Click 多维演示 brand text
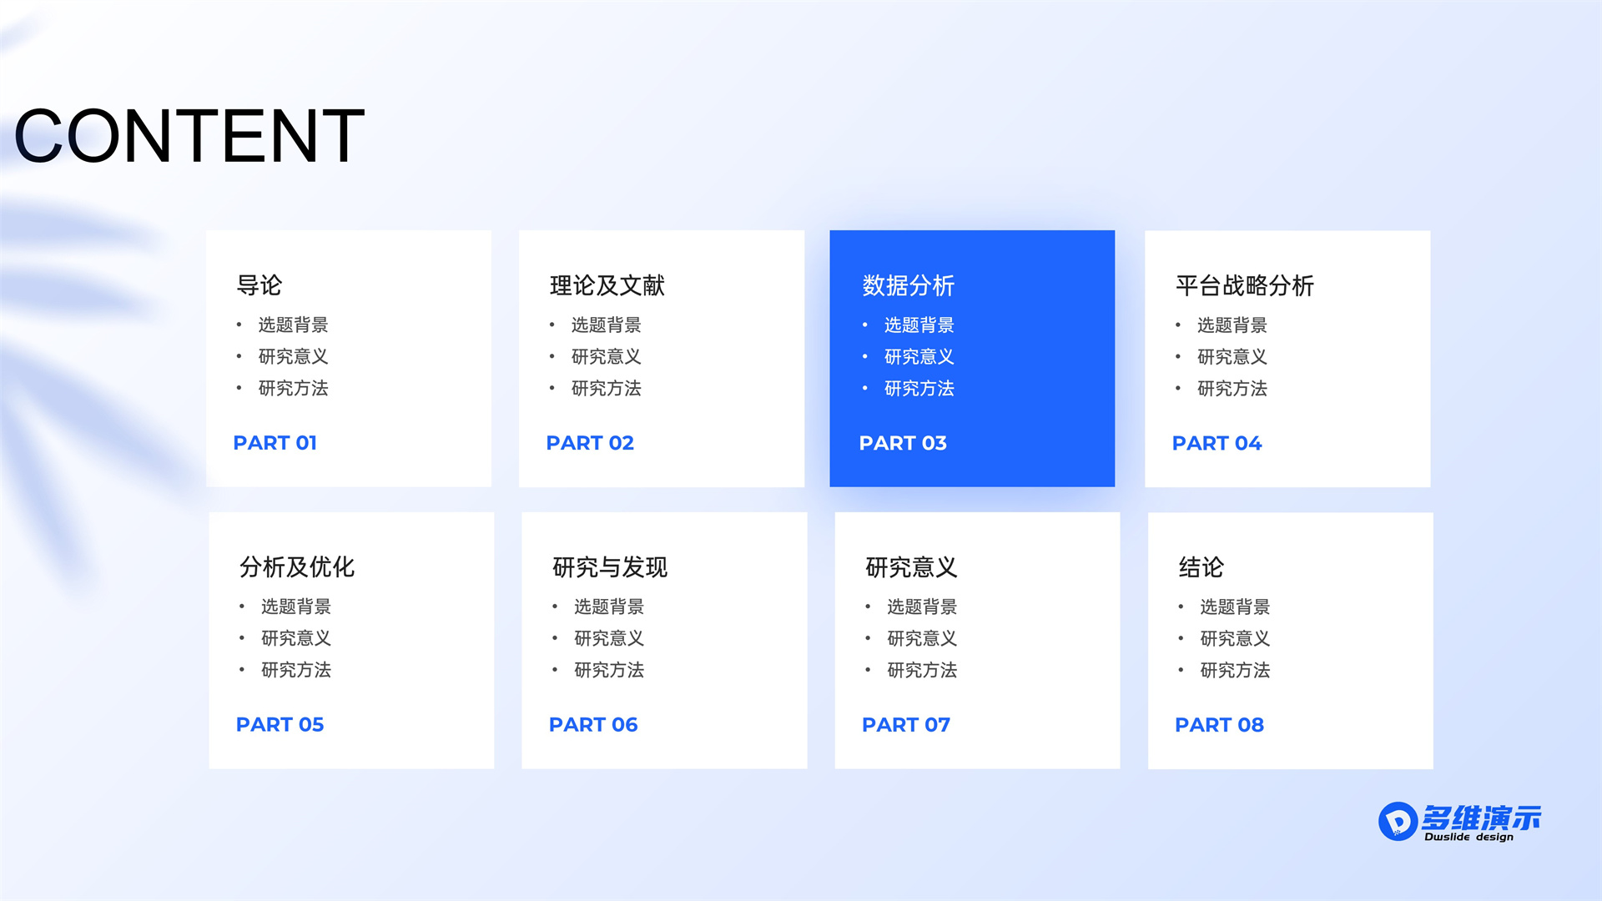This screenshot has height=901, width=1602. click(x=1481, y=818)
